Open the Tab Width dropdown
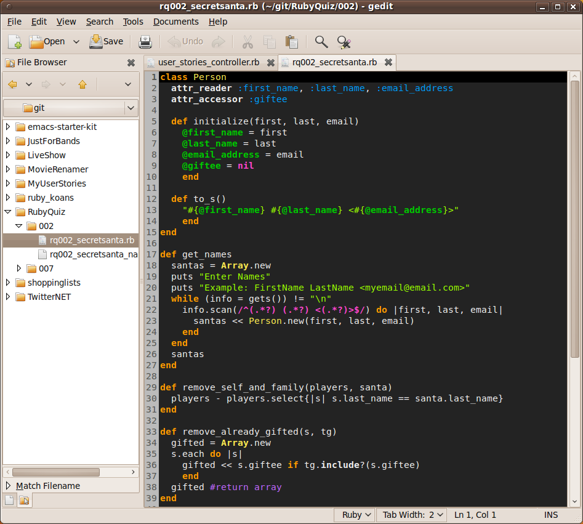 click(x=412, y=515)
